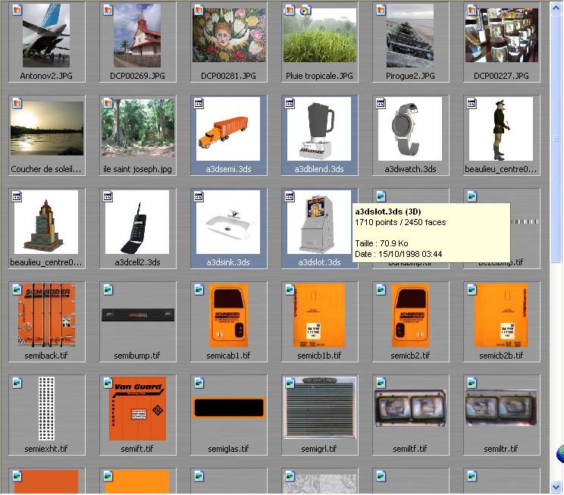This screenshot has height=495, width=564.
Task: Select the semiexht.tif perforated texture
Action: tap(46, 409)
